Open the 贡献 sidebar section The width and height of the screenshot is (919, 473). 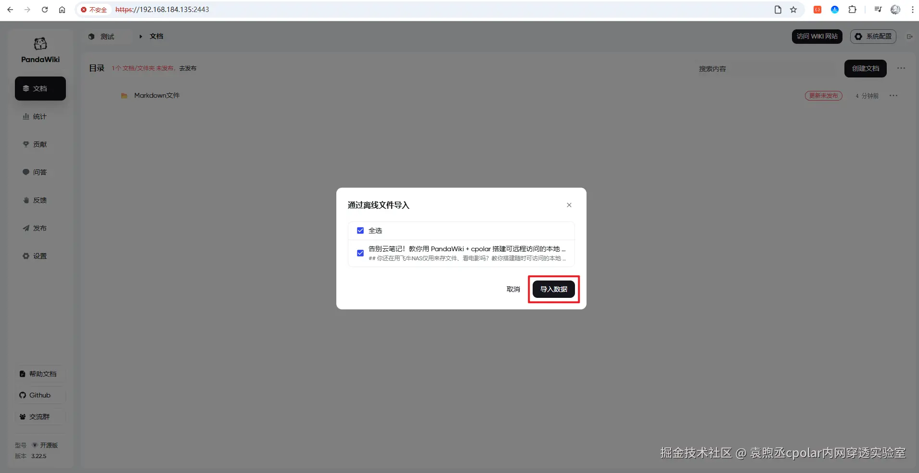click(x=40, y=144)
